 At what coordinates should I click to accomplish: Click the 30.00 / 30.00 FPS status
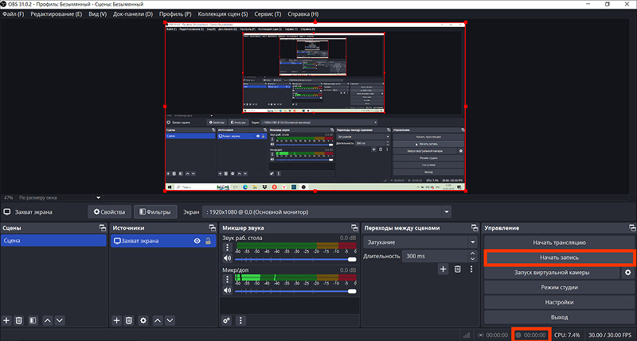click(610, 335)
